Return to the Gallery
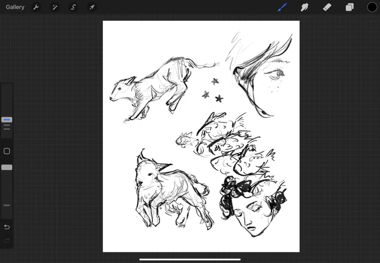This screenshot has height=263, width=380. point(15,7)
